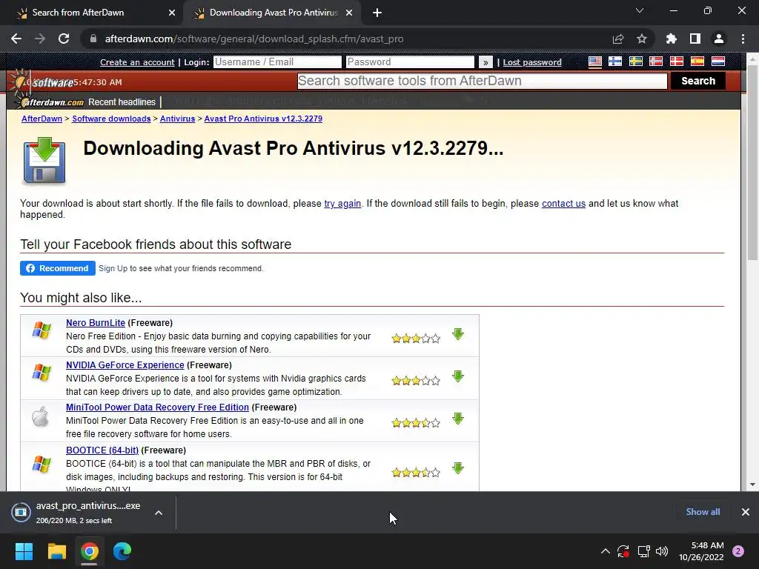Image resolution: width=759 pixels, height=569 pixels.
Task: Share this page icon in address bar
Action: pos(618,39)
